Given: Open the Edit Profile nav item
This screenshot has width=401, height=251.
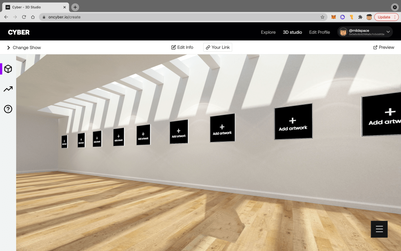Looking at the screenshot, I should [320, 32].
